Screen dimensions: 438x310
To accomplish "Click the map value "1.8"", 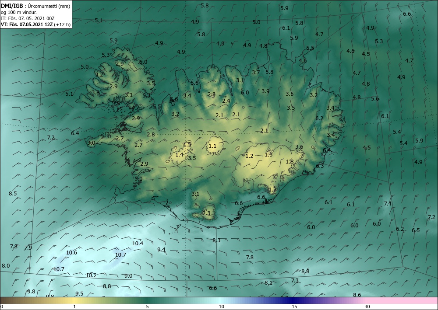I will coord(290,161).
